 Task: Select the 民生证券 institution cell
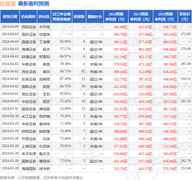[x=29, y=72]
